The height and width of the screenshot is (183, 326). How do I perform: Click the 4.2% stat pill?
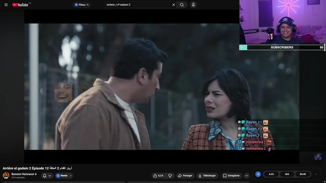[271, 174]
